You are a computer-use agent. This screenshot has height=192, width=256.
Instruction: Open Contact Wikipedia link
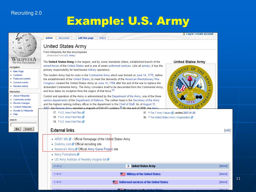(22, 107)
